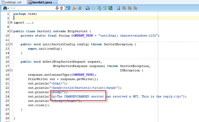This screenshot has width=199, height=122.
Task: Click line number 24 in gutter
Action: pyautogui.click(x=7, y=96)
